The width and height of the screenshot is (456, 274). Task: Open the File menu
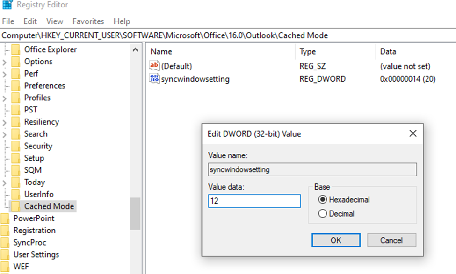[x=8, y=21]
